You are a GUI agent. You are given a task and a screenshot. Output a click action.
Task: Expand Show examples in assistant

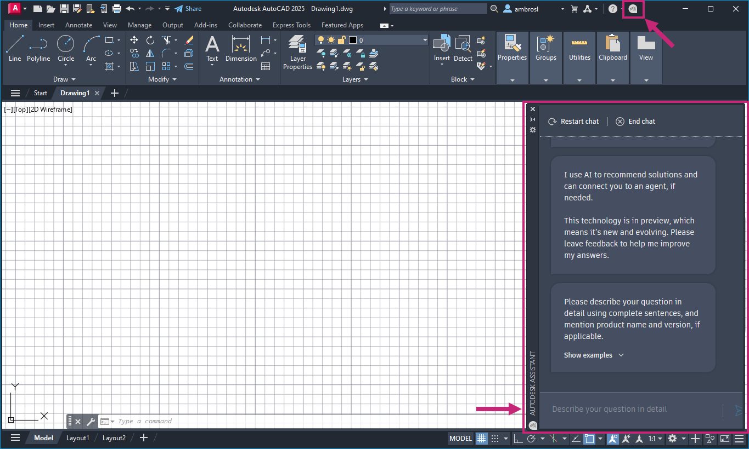594,355
